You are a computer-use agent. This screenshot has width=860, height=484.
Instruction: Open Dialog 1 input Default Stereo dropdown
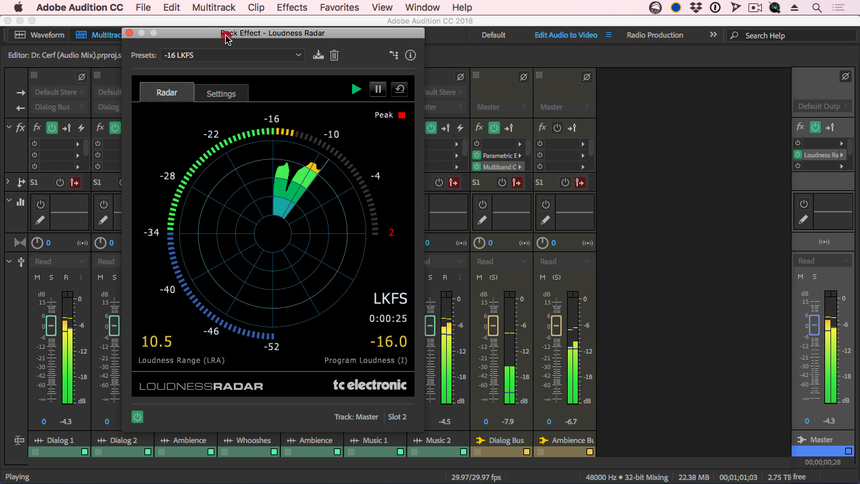click(x=59, y=92)
